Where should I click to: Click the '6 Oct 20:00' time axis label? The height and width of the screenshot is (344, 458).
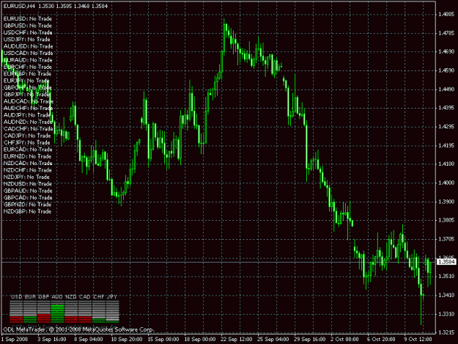pyautogui.click(x=382, y=339)
